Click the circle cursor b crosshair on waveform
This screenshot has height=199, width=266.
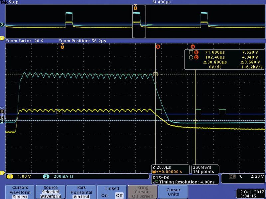(196, 121)
